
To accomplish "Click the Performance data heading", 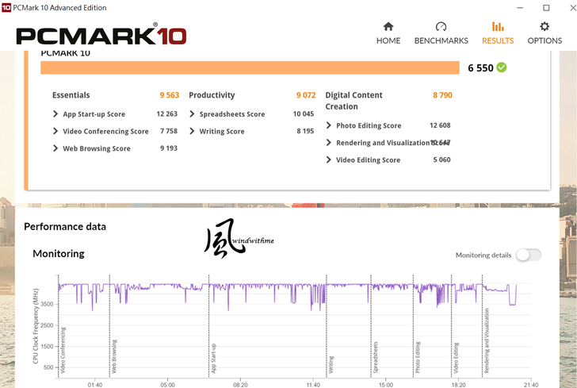I will [x=65, y=227].
